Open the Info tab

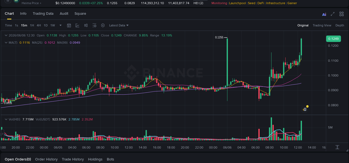[x=23, y=14]
